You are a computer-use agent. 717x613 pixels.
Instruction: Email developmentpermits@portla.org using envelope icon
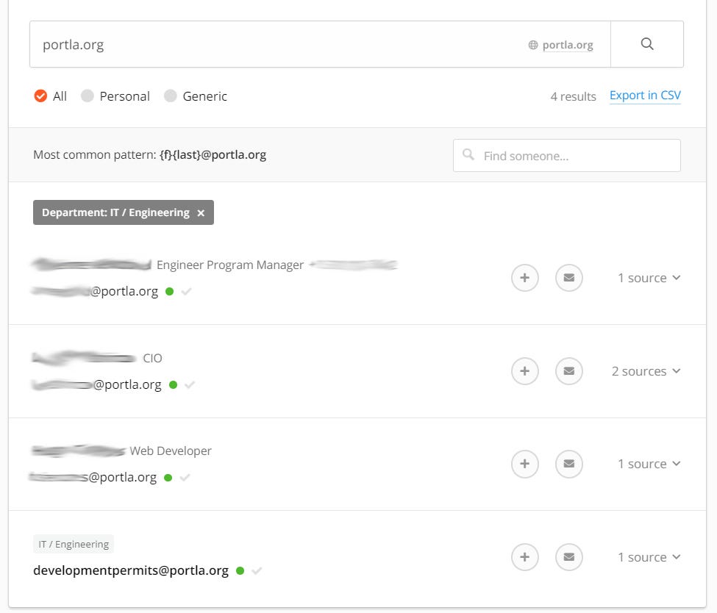[x=569, y=557]
